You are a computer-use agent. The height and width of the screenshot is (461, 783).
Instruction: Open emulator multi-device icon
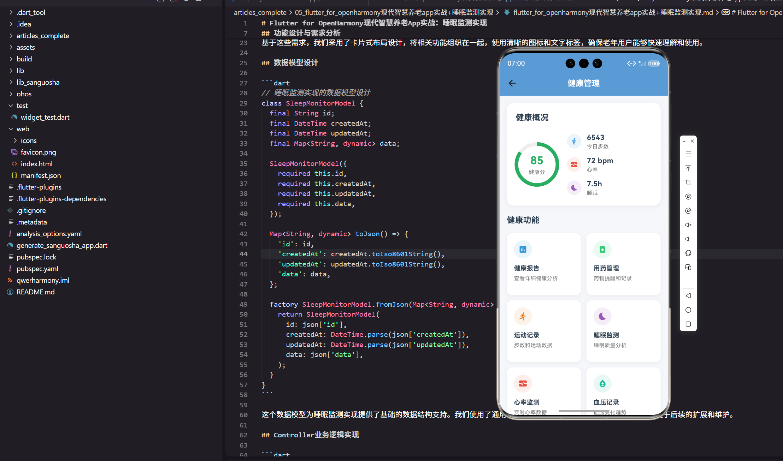tap(688, 267)
